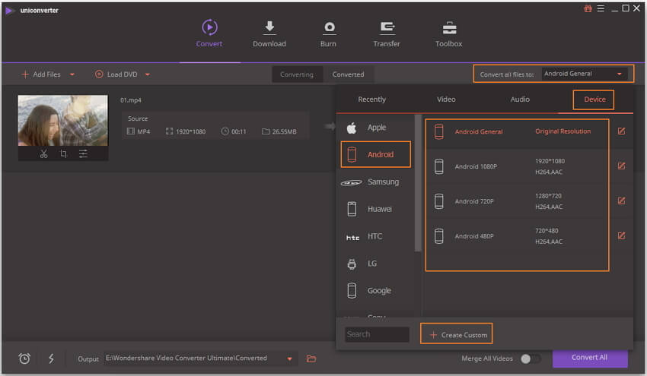Click the Load DVD button
Image resolution: width=647 pixels, height=376 pixels.
coord(116,74)
